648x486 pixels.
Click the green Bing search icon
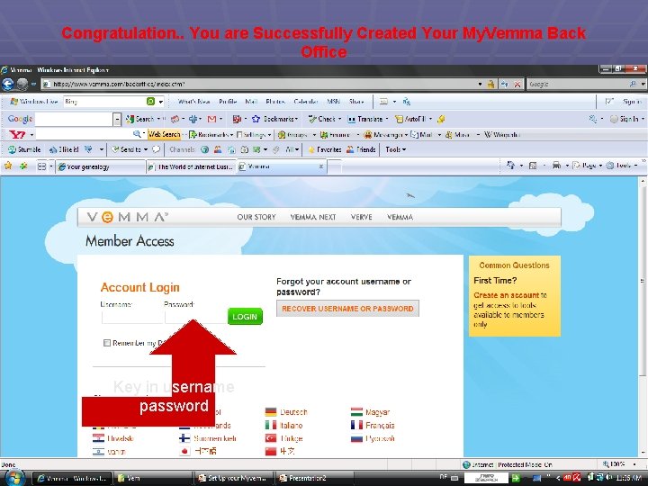[151, 101]
